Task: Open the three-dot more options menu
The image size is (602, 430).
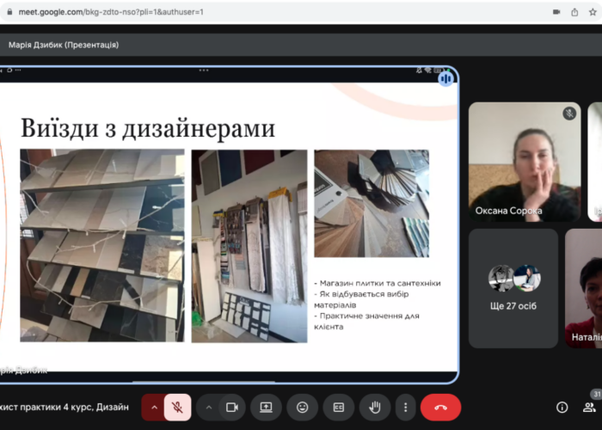Action: click(405, 407)
